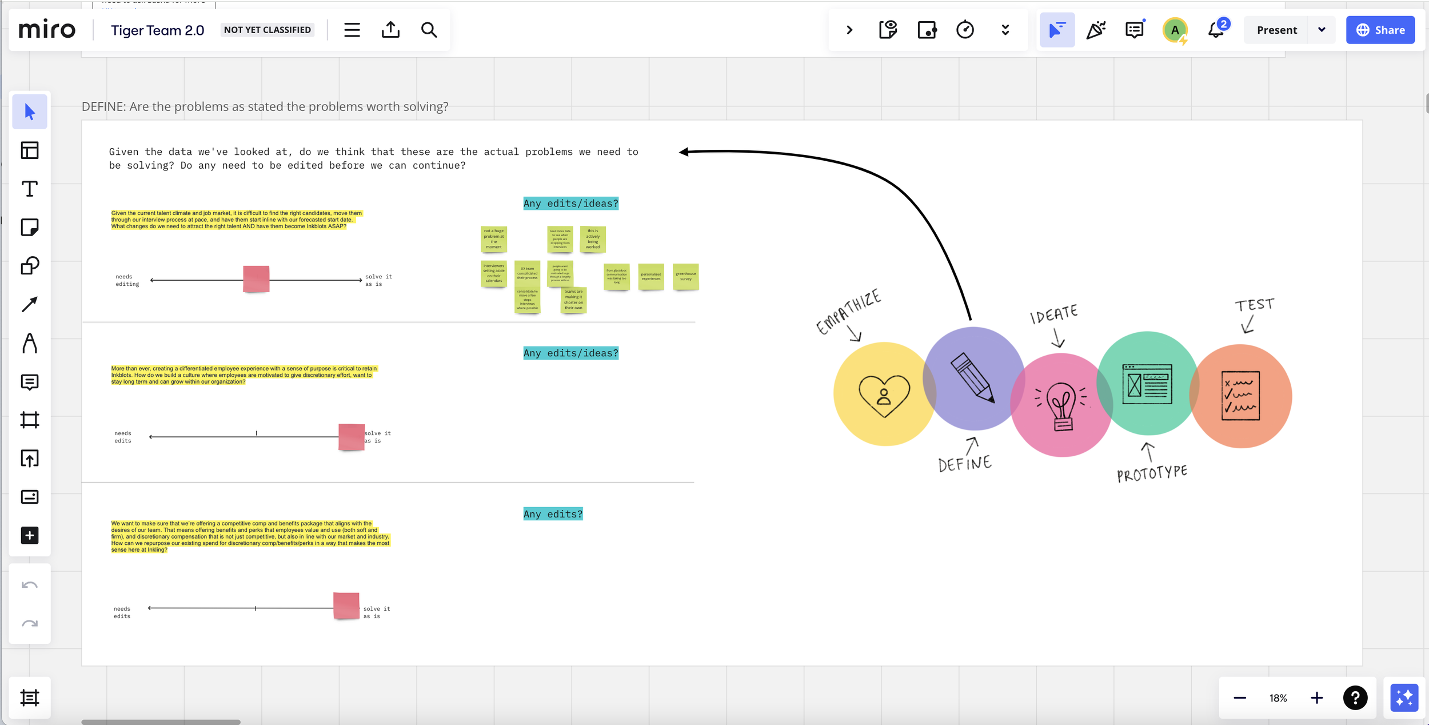The width and height of the screenshot is (1429, 725).
Task: Expand more apps double chevron
Action: pos(1005,30)
